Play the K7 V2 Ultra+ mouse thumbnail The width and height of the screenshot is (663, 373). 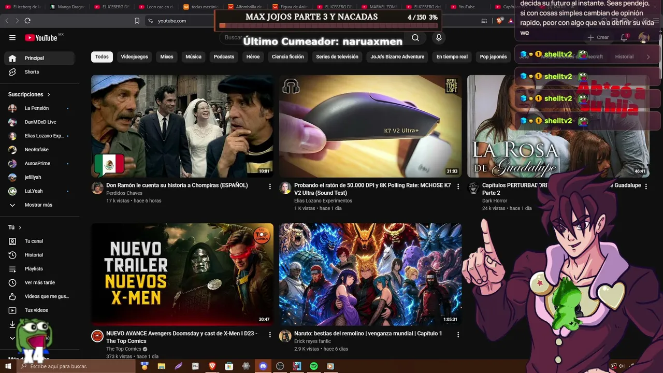coord(370,126)
